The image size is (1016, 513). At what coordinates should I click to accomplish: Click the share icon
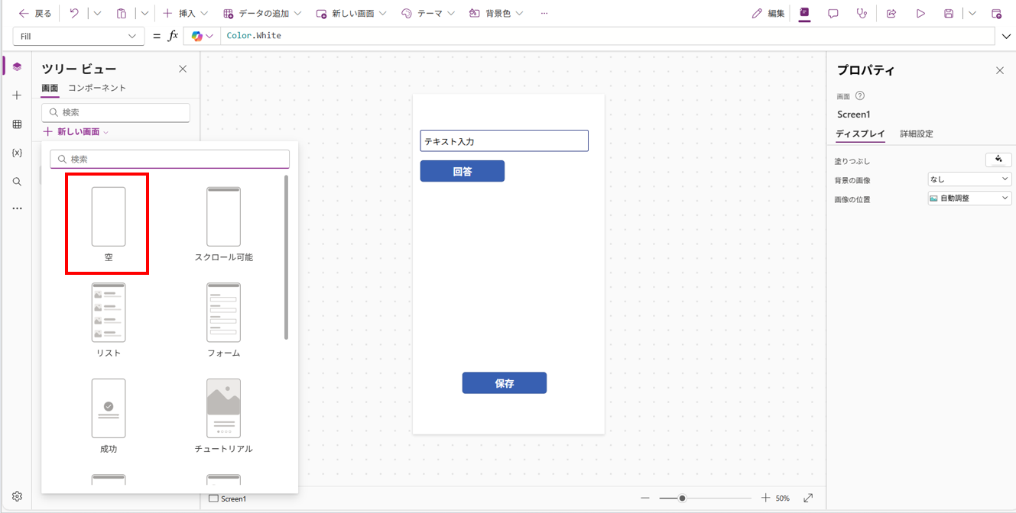point(891,14)
